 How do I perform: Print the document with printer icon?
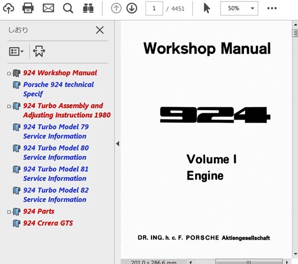coord(28,8)
